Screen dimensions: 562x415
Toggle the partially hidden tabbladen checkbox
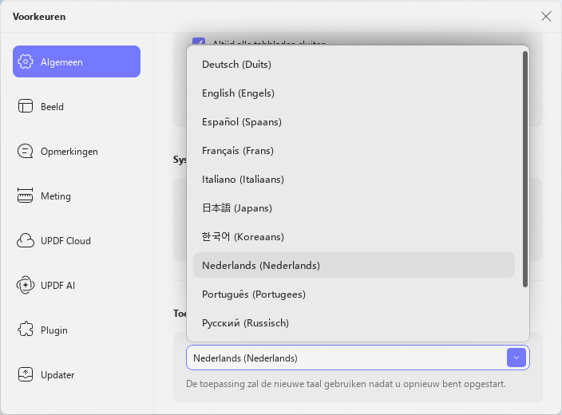[199, 41]
